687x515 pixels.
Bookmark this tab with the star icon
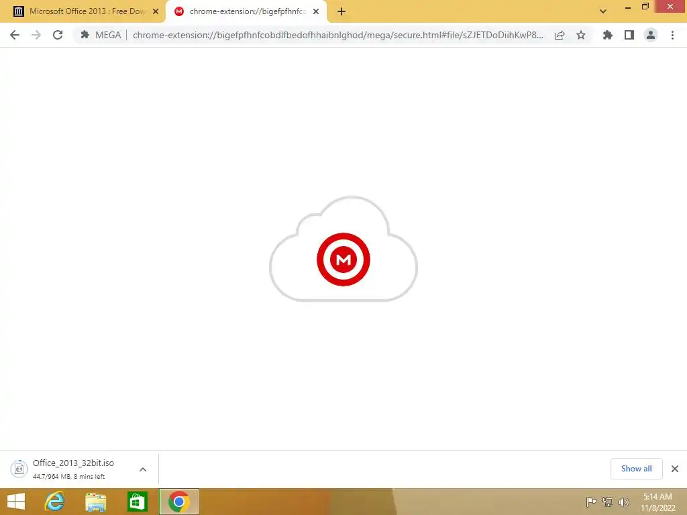581,35
